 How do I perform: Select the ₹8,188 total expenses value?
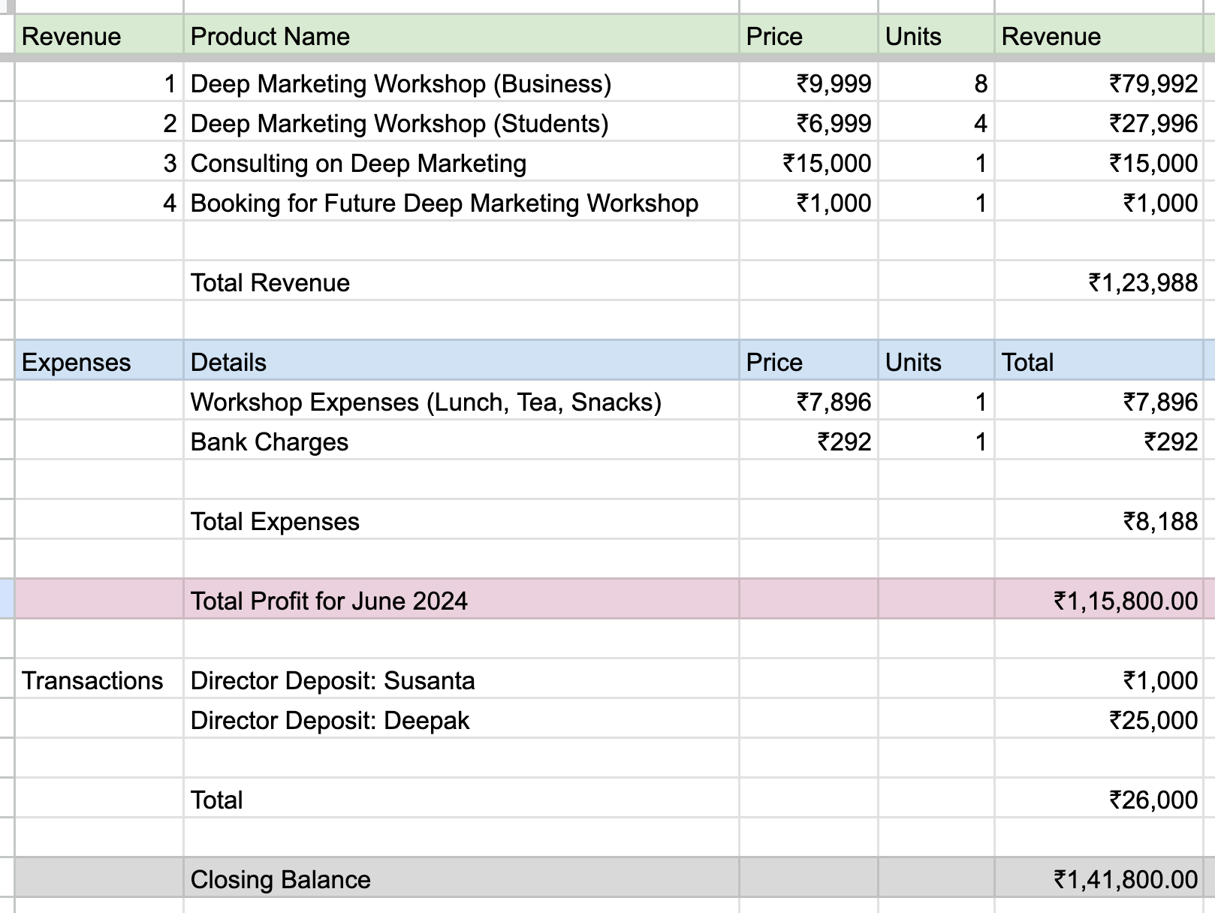1099,521
